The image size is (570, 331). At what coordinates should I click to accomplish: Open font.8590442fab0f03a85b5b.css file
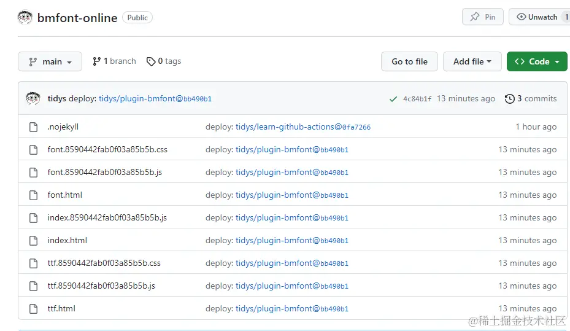point(107,149)
